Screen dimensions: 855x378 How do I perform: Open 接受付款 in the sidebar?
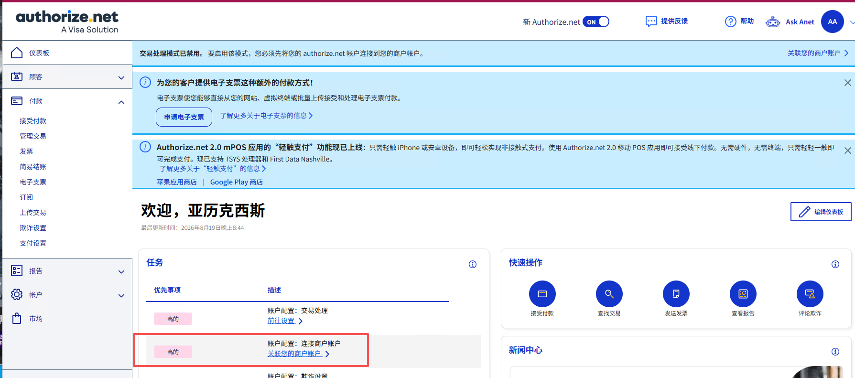[x=33, y=121]
